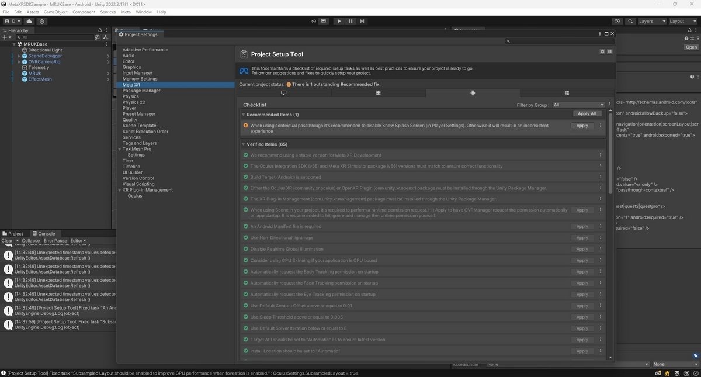Open the kebab menu for Build Target item
The height and width of the screenshot is (377, 701).
coord(601,177)
